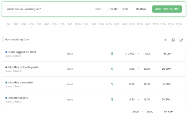Click the first 15:00 start time in the entry bar
Screen dimensions: 188x117
(114, 9)
